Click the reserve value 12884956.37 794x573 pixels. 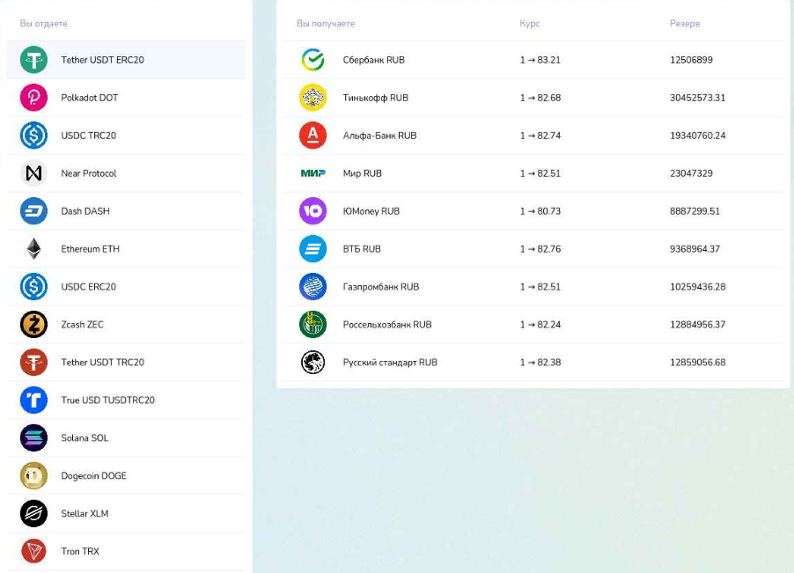click(698, 325)
